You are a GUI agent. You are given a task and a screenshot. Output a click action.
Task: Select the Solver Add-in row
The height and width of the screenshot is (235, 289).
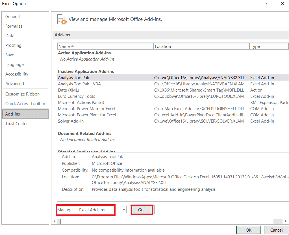click(x=71, y=121)
